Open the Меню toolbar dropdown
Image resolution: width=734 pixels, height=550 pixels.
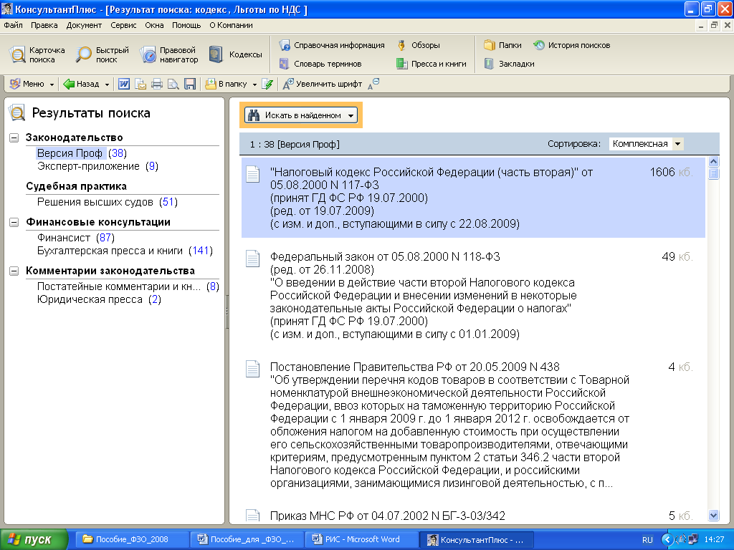tap(32, 85)
